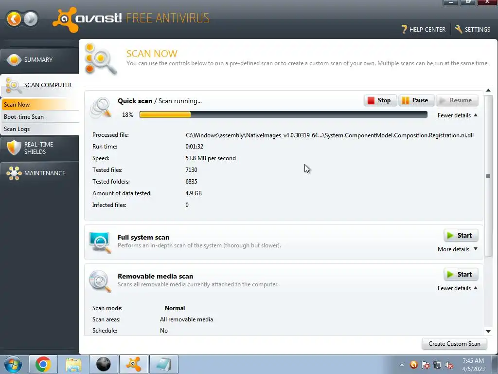Click the avast system tray icon

pyautogui.click(x=413, y=365)
